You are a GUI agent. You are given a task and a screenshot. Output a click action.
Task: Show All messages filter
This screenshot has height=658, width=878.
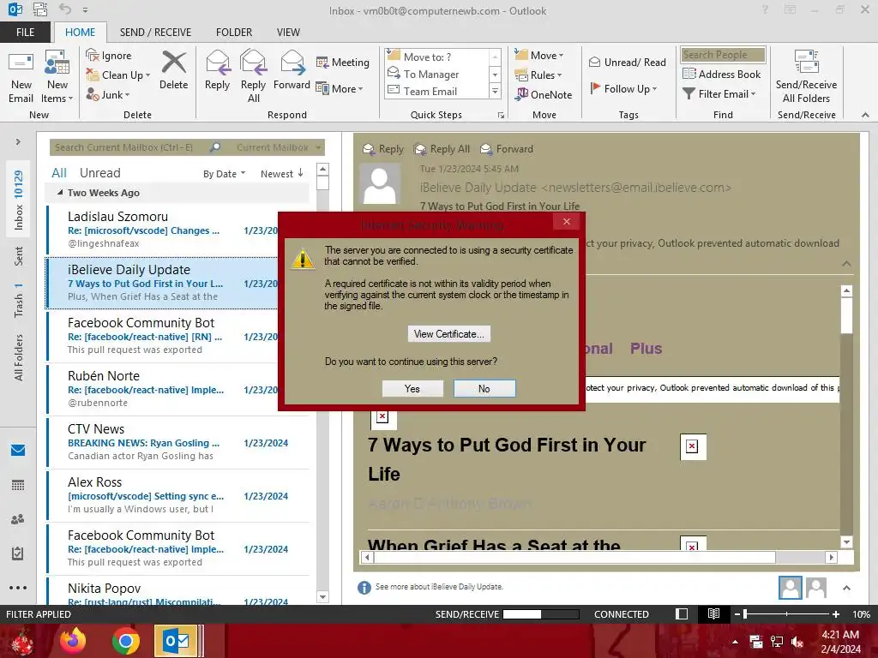click(x=59, y=173)
